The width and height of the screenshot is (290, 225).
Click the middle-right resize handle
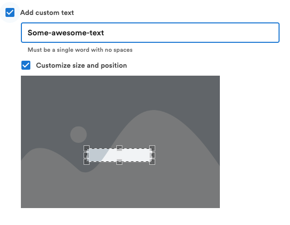[x=152, y=155]
